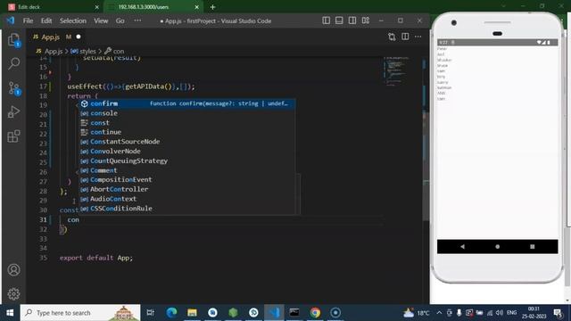Open the terminal window from the taskbar

(x=294, y=313)
